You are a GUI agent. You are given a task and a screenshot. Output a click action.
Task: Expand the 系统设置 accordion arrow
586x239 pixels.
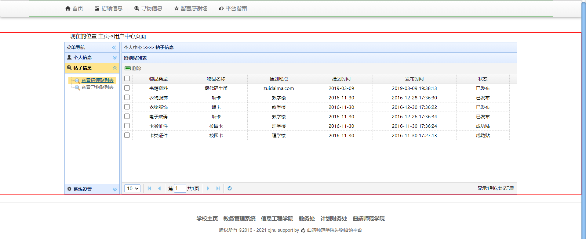point(115,189)
